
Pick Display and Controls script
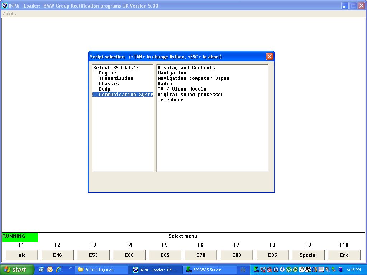coord(186,68)
